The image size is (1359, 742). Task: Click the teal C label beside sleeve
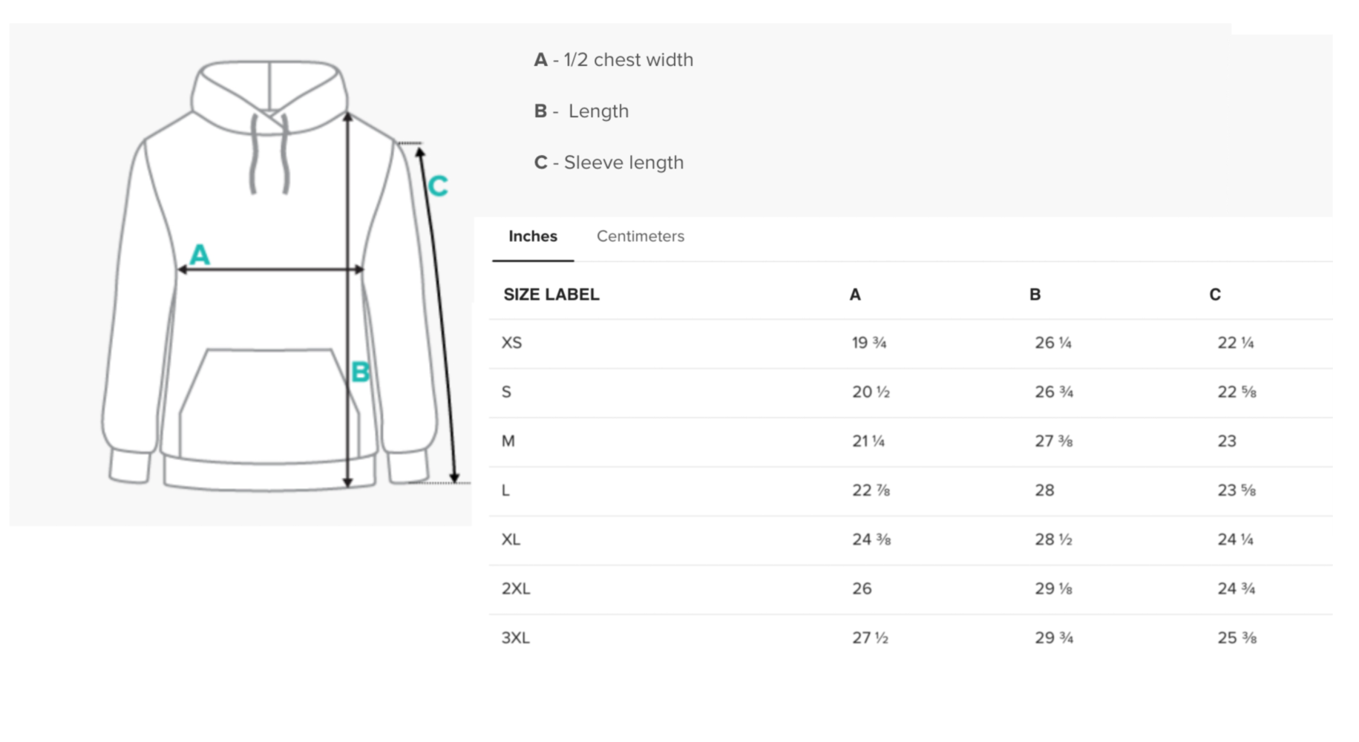click(x=438, y=185)
